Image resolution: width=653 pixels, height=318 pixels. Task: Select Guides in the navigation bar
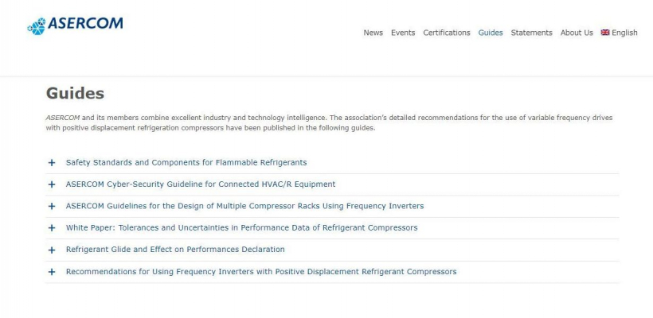491,33
